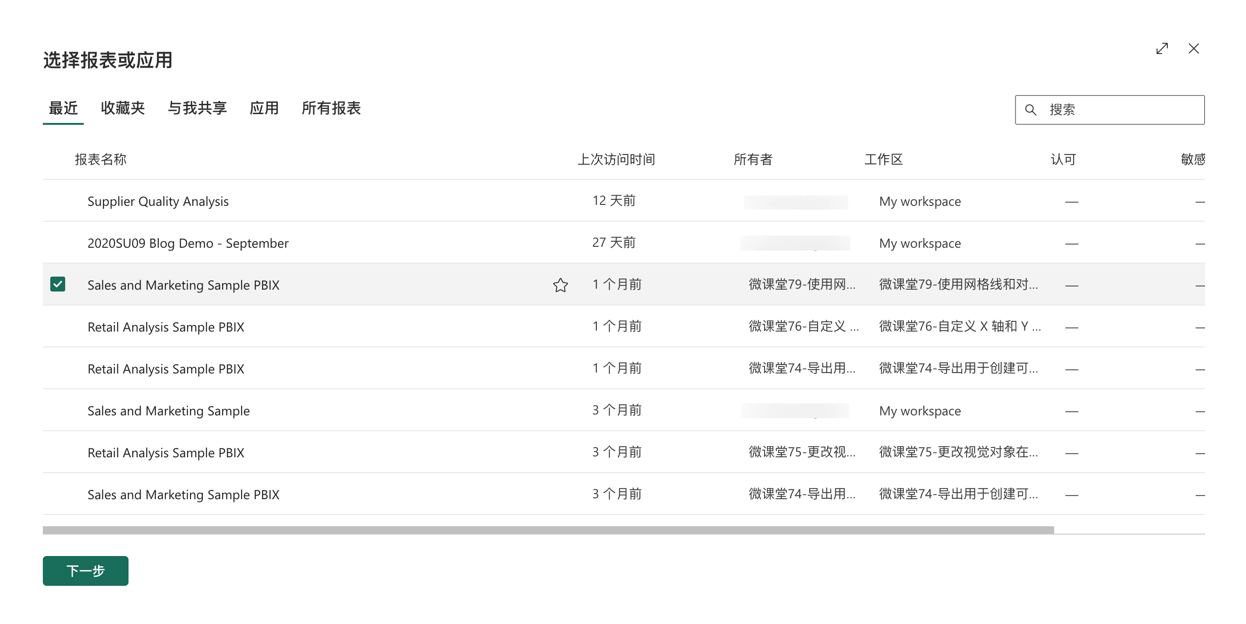Switch to the 收藏夹 tab

point(122,108)
